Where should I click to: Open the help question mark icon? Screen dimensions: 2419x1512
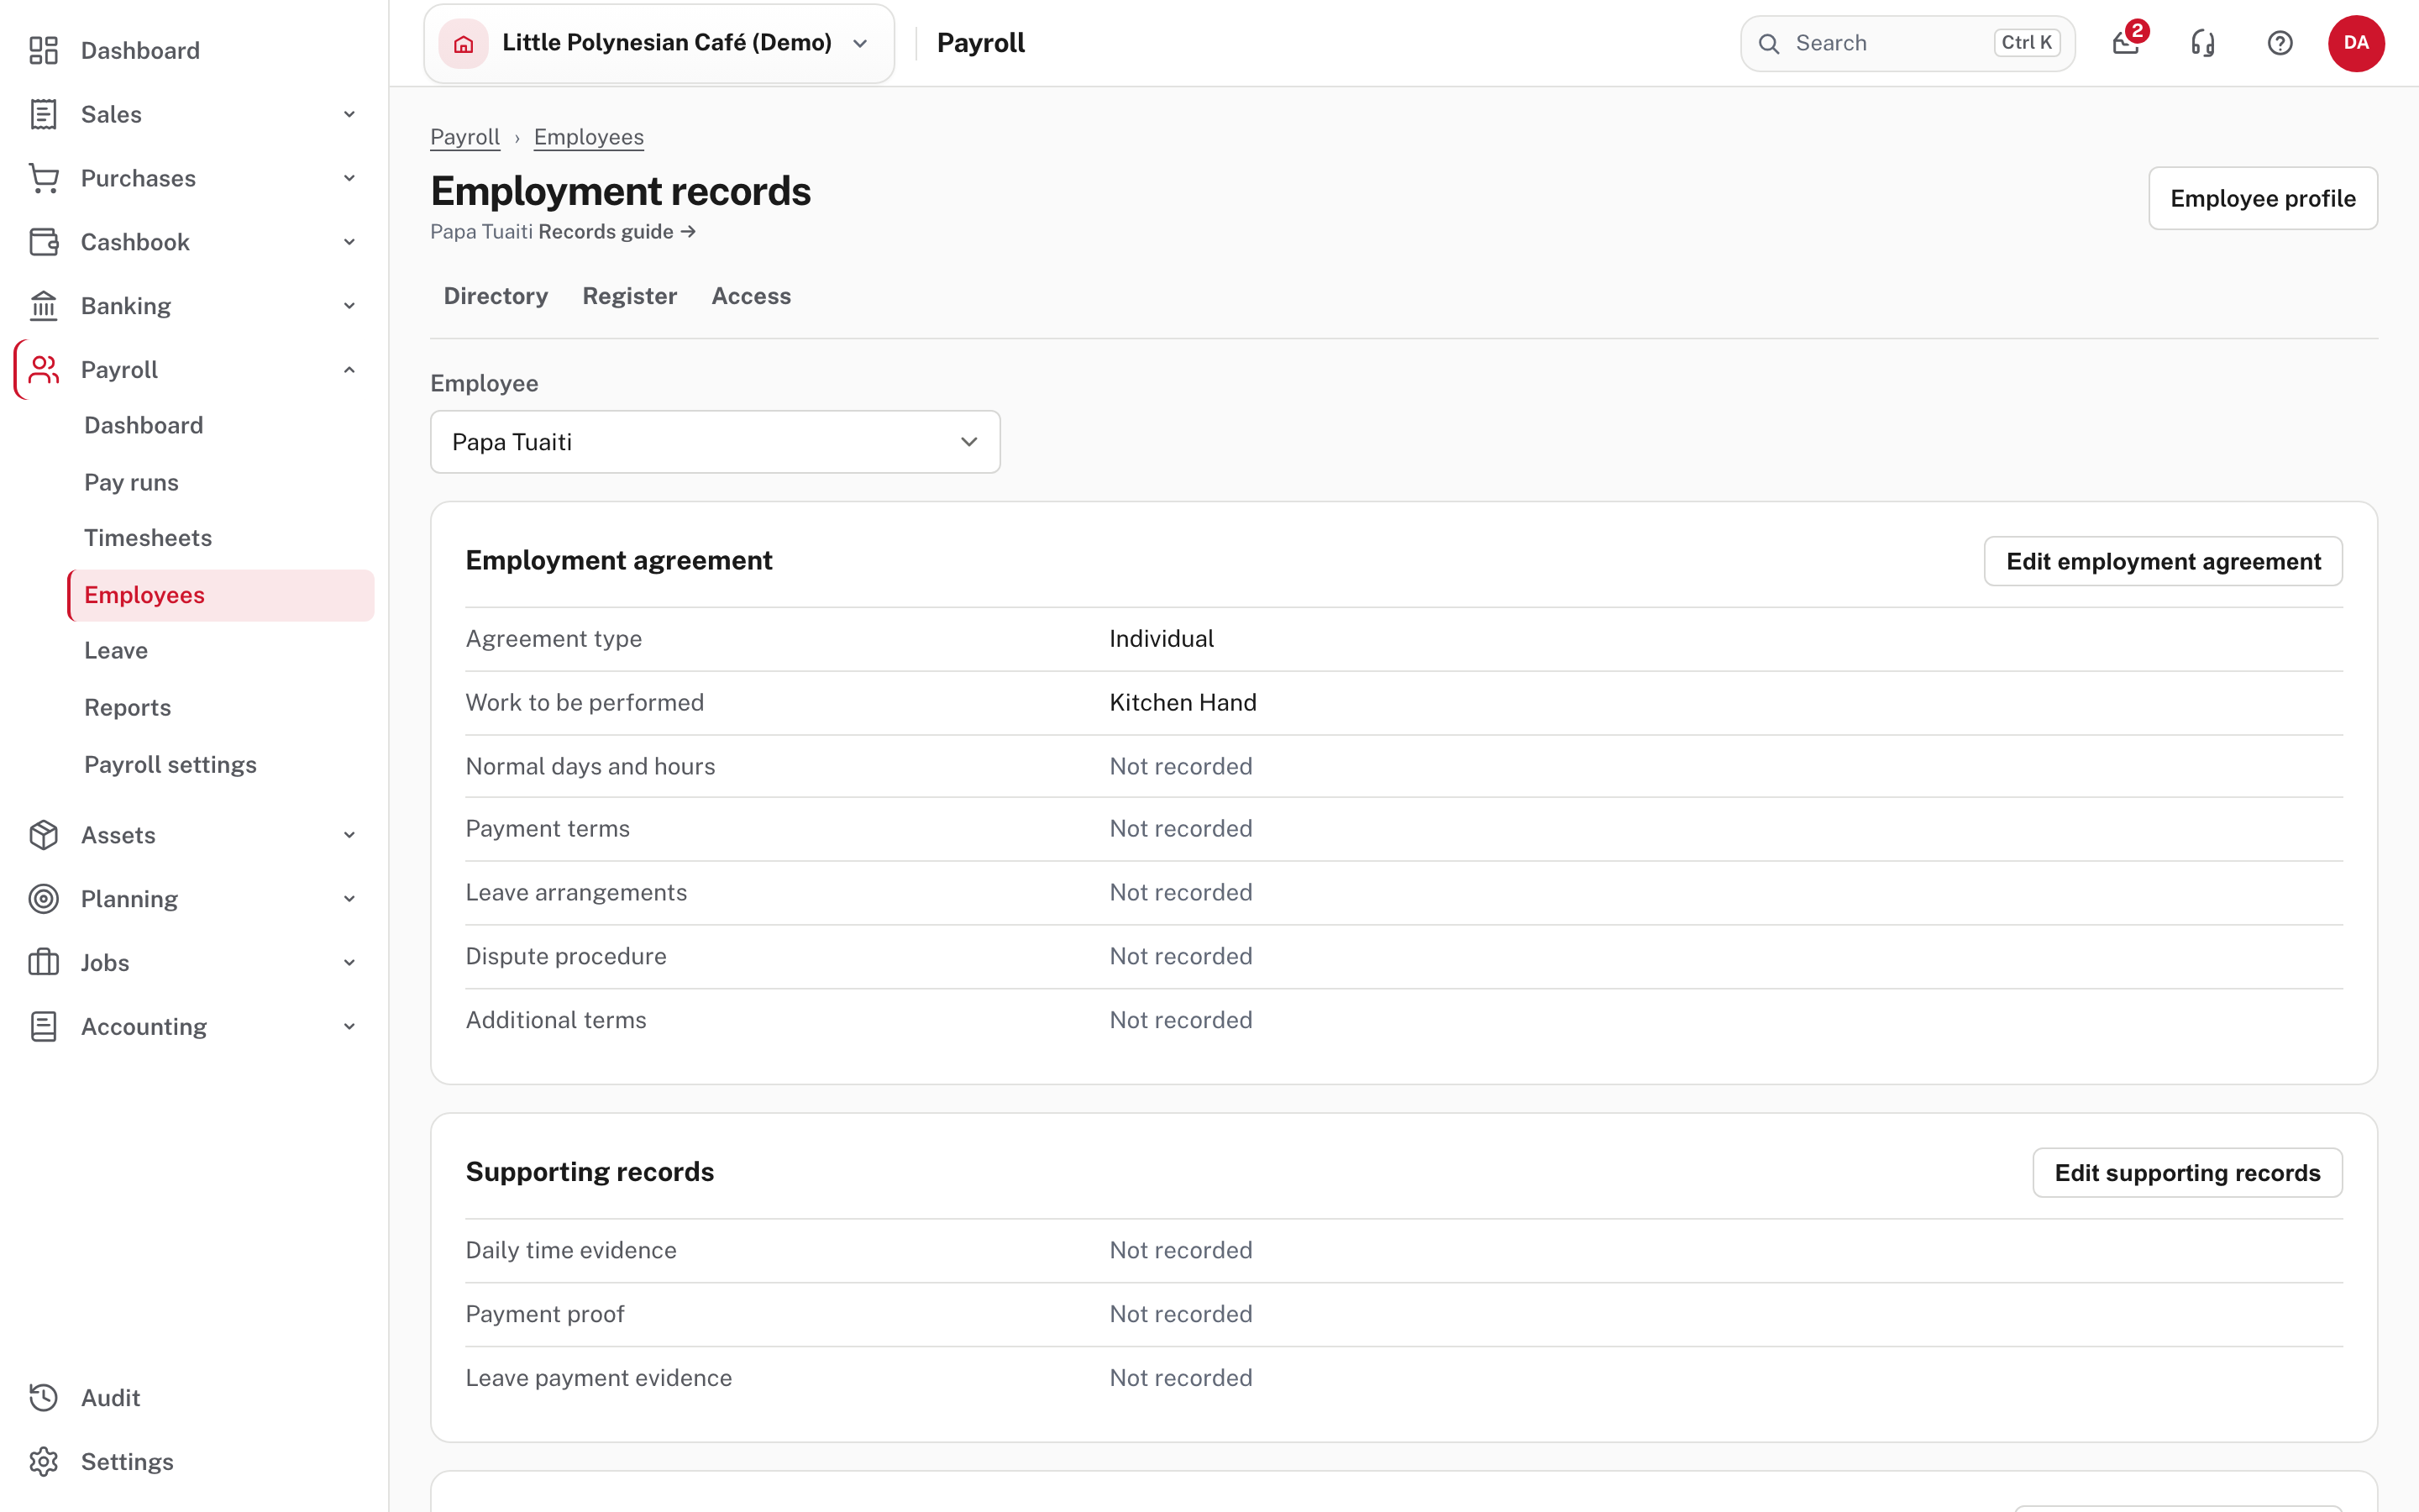[2280, 43]
